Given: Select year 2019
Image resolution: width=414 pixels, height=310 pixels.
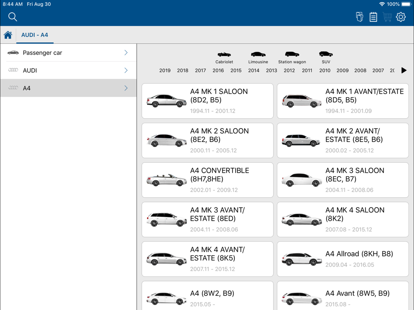Looking at the screenshot, I should 165,70.
